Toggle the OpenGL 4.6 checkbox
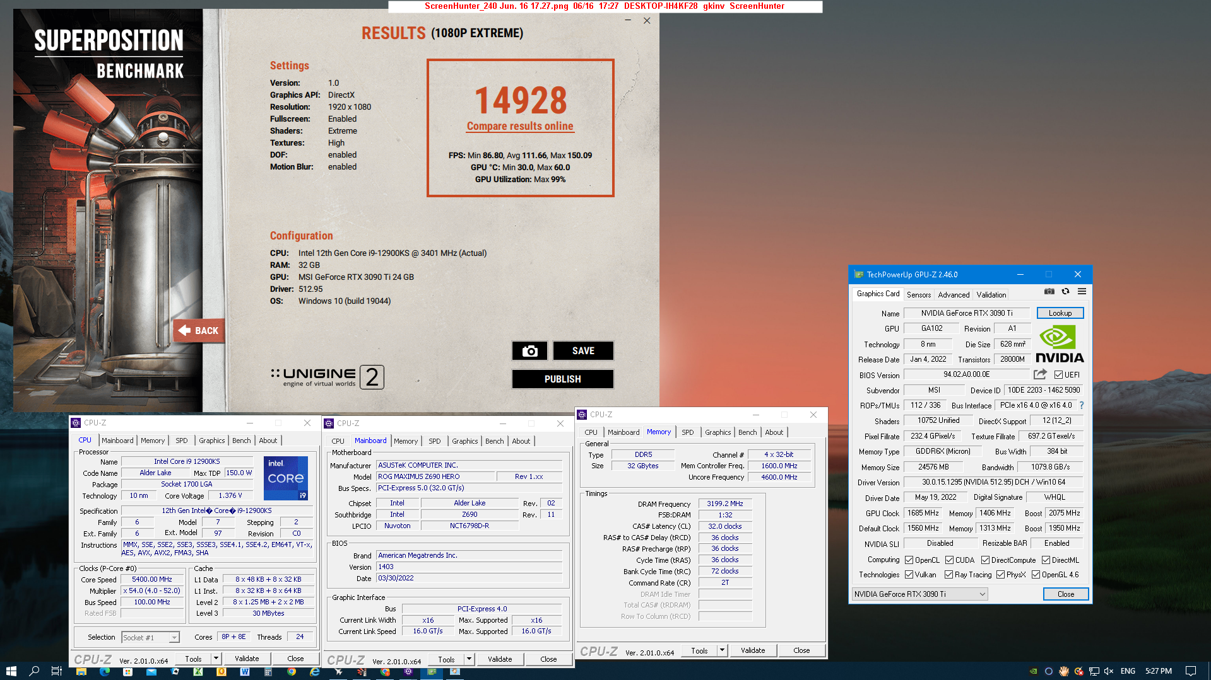This screenshot has width=1211, height=680. (1036, 575)
